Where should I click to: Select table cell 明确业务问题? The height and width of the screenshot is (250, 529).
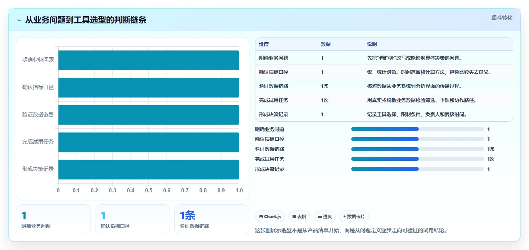pos(274,58)
